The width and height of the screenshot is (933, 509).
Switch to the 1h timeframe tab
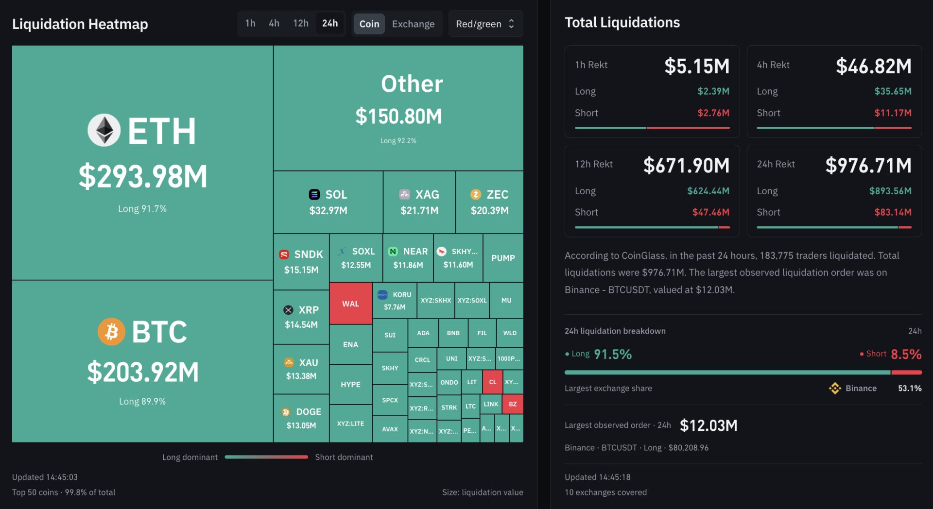click(x=250, y=23)
